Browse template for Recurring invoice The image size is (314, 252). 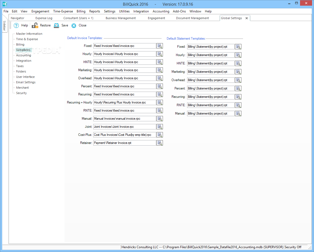click(160, 94)
